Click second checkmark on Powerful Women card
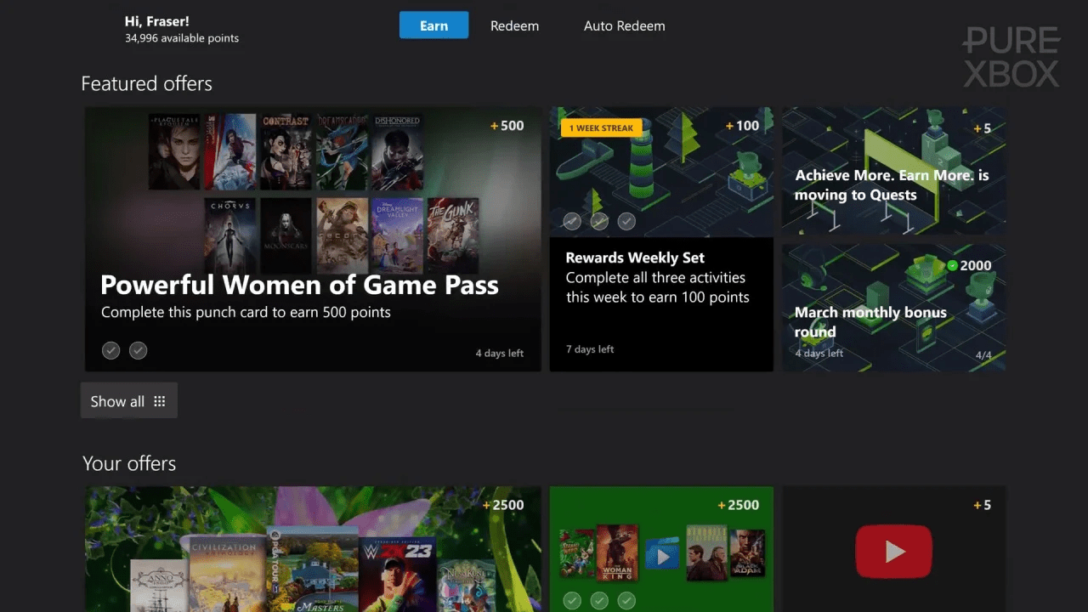Screen dimensions: 1088x612 pyautogui.click(x=139, y=350)
